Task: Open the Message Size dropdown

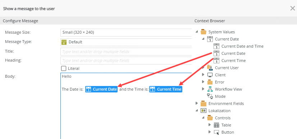Action: (x=126, y=33)
